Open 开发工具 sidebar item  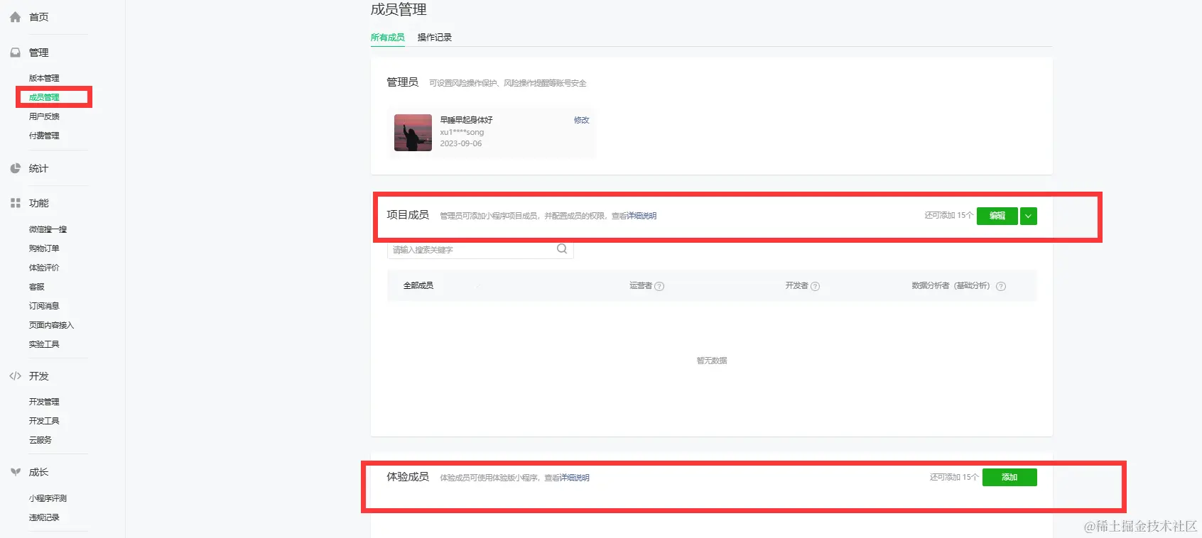click(x=44, y=421)
